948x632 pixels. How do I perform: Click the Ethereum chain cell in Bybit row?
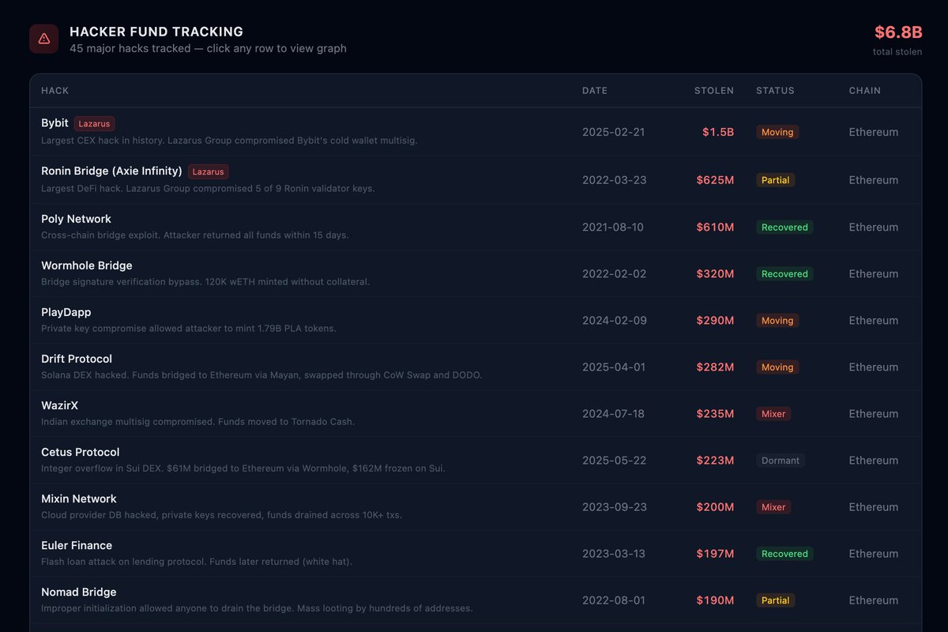(x=874, y=132)
